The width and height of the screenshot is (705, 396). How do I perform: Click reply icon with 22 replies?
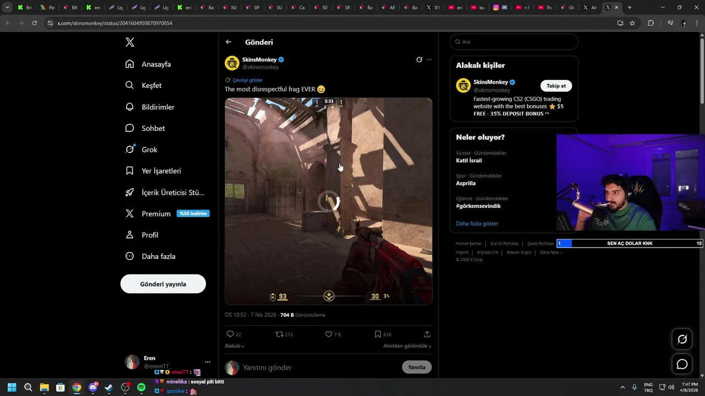(230, 334)
